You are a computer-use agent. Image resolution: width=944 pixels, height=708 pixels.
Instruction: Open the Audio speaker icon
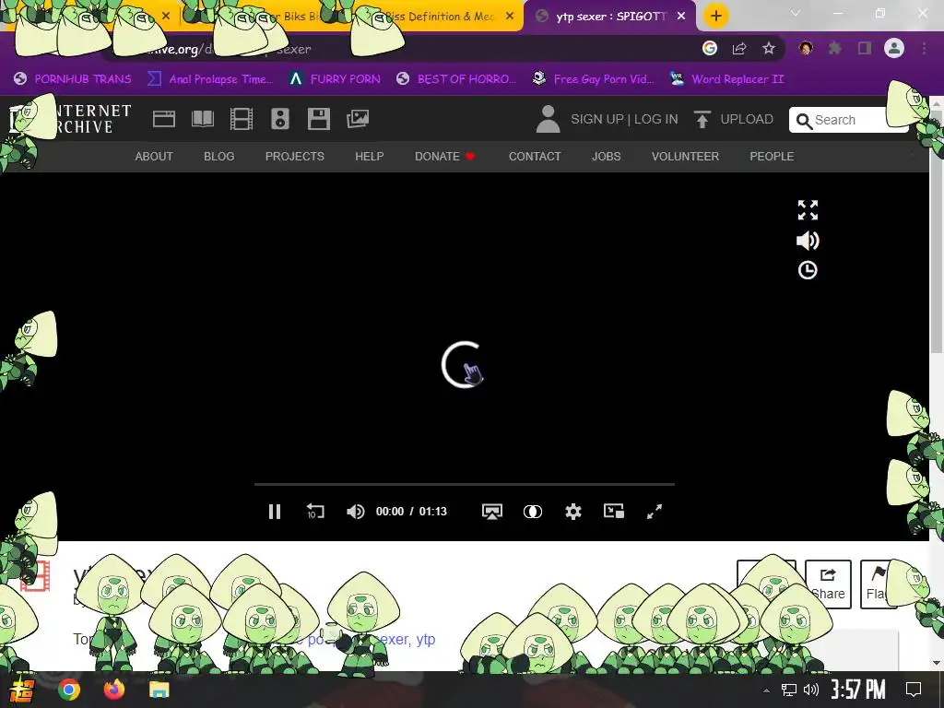(280, 119)
